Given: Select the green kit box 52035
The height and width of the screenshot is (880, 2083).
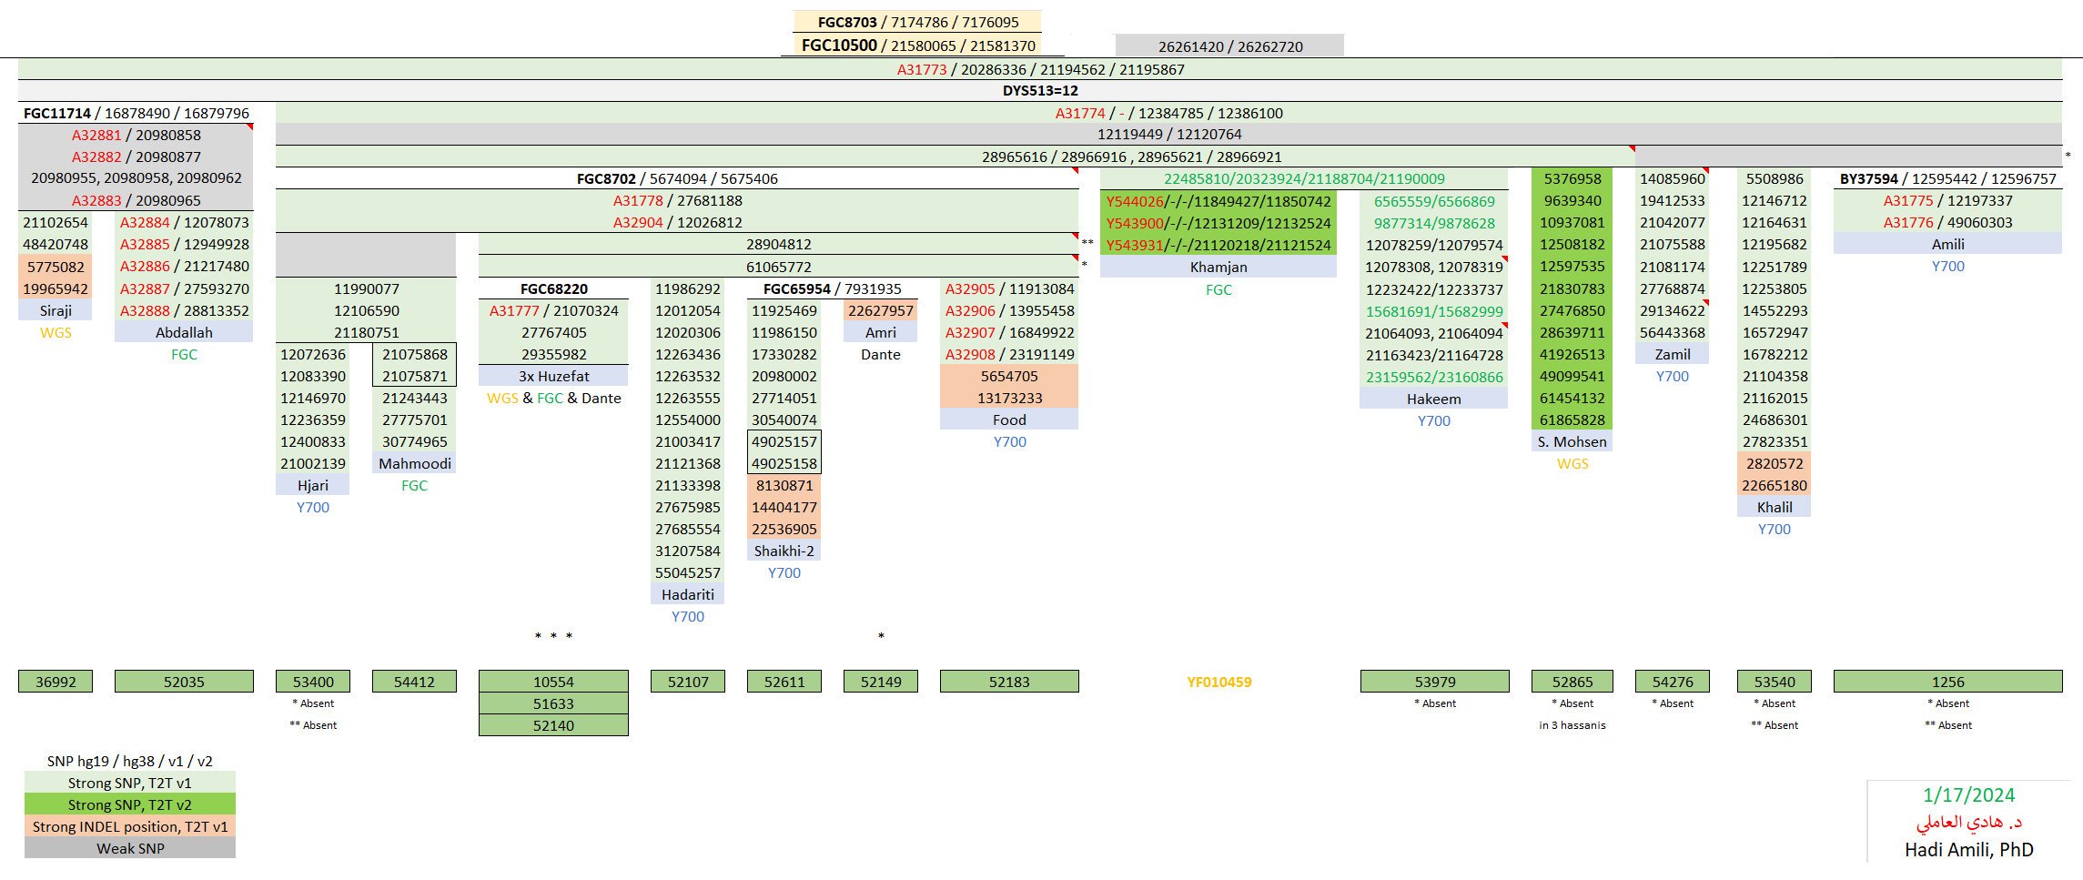Looking at the screenshot, I should [x=184, y=682].
